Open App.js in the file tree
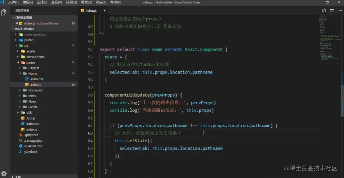The width and height of the screenshot is (344, 178). tap(44, 118)
